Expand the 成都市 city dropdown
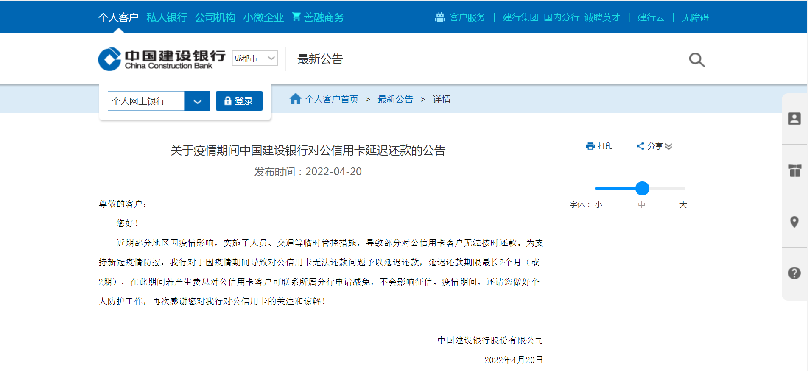 click(x=254, y=58)
